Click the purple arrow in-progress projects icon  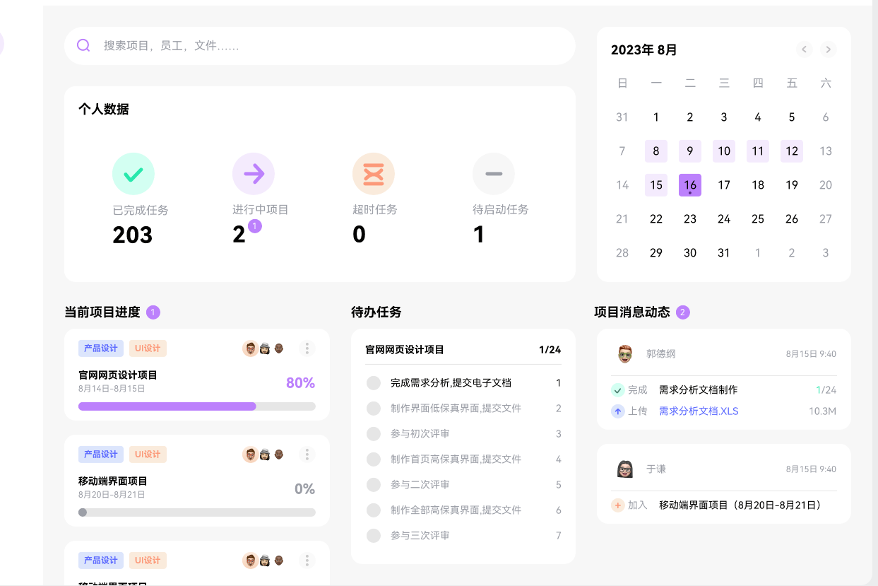[x=253, y=174]
